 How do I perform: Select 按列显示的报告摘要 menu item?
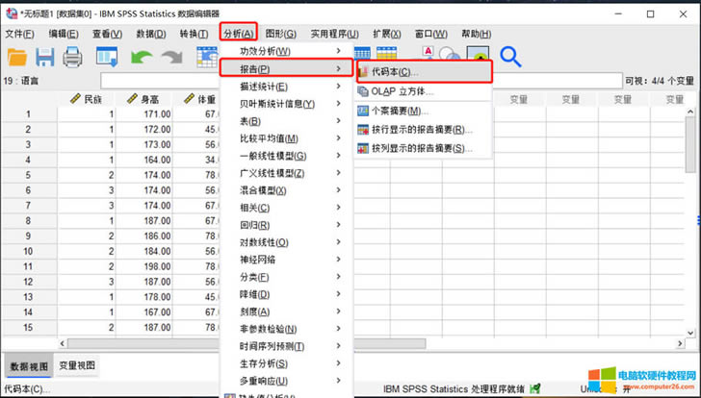422,148
